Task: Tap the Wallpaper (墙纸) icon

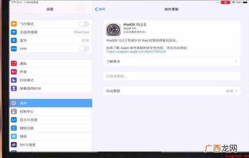Action: click(x=14, y=136)
